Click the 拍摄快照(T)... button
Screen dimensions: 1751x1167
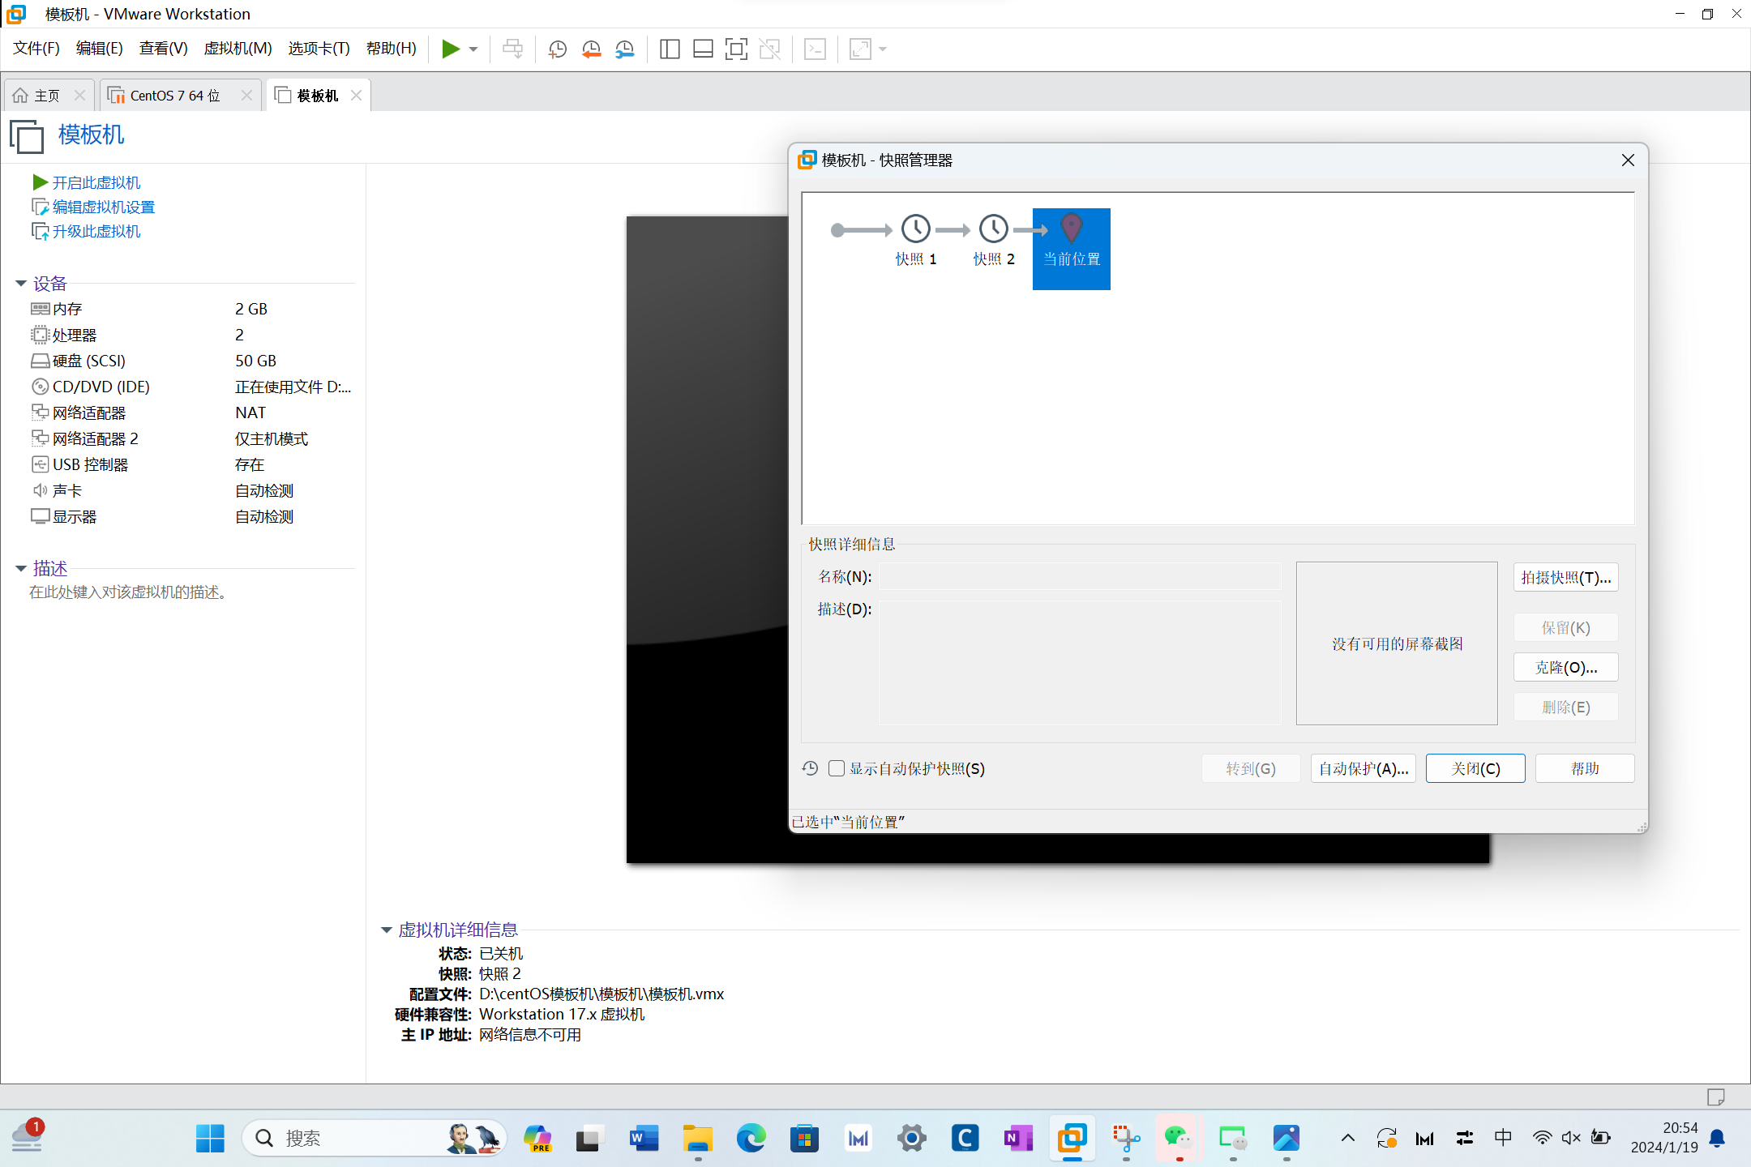(x=1565, y=578)
